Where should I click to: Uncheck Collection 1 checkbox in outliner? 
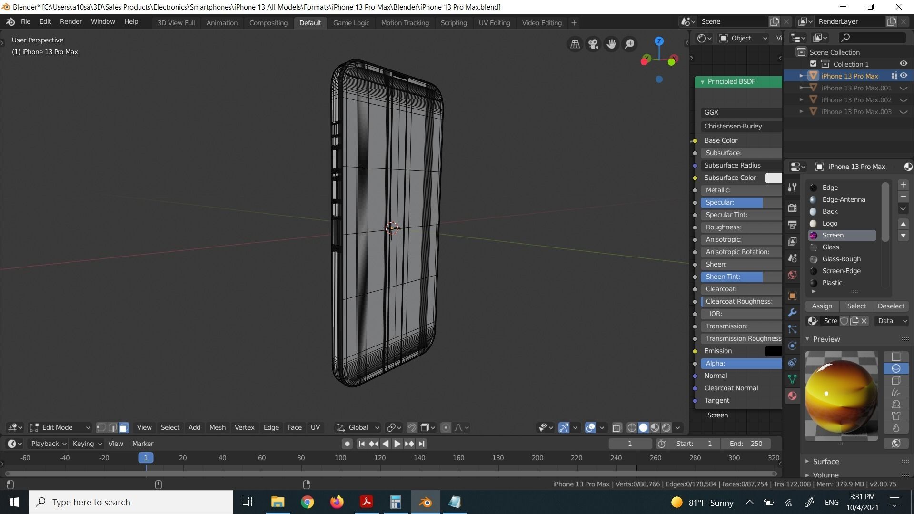pyautogui.click(x=813, y=64)
